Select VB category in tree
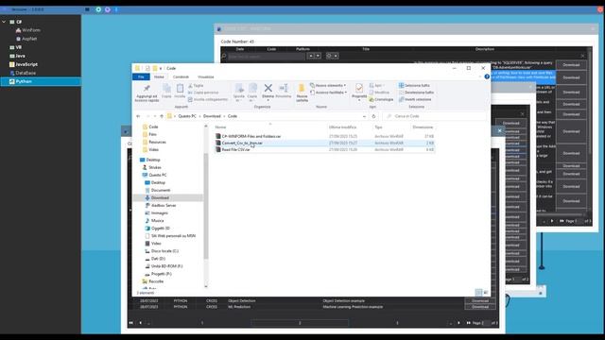Screen dimensions: 605x340 16,47
